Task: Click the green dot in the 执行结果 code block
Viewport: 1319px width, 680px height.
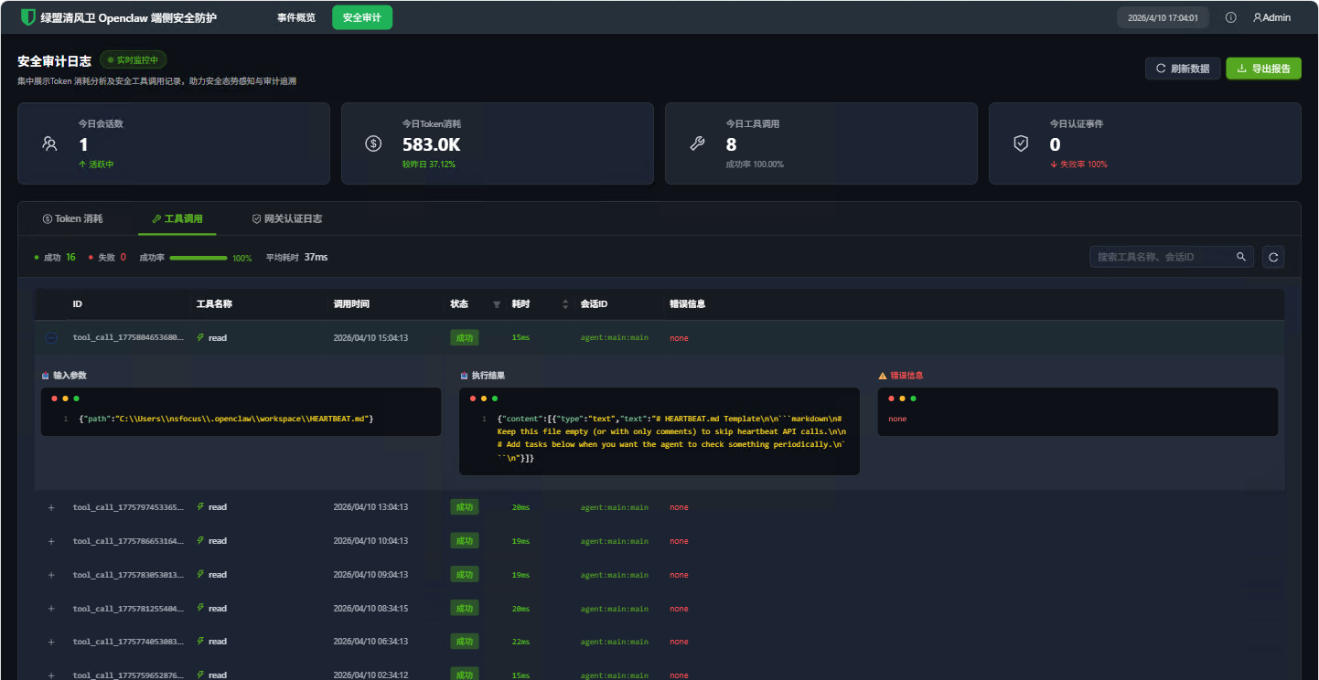Action: click(x=495, y=398)
